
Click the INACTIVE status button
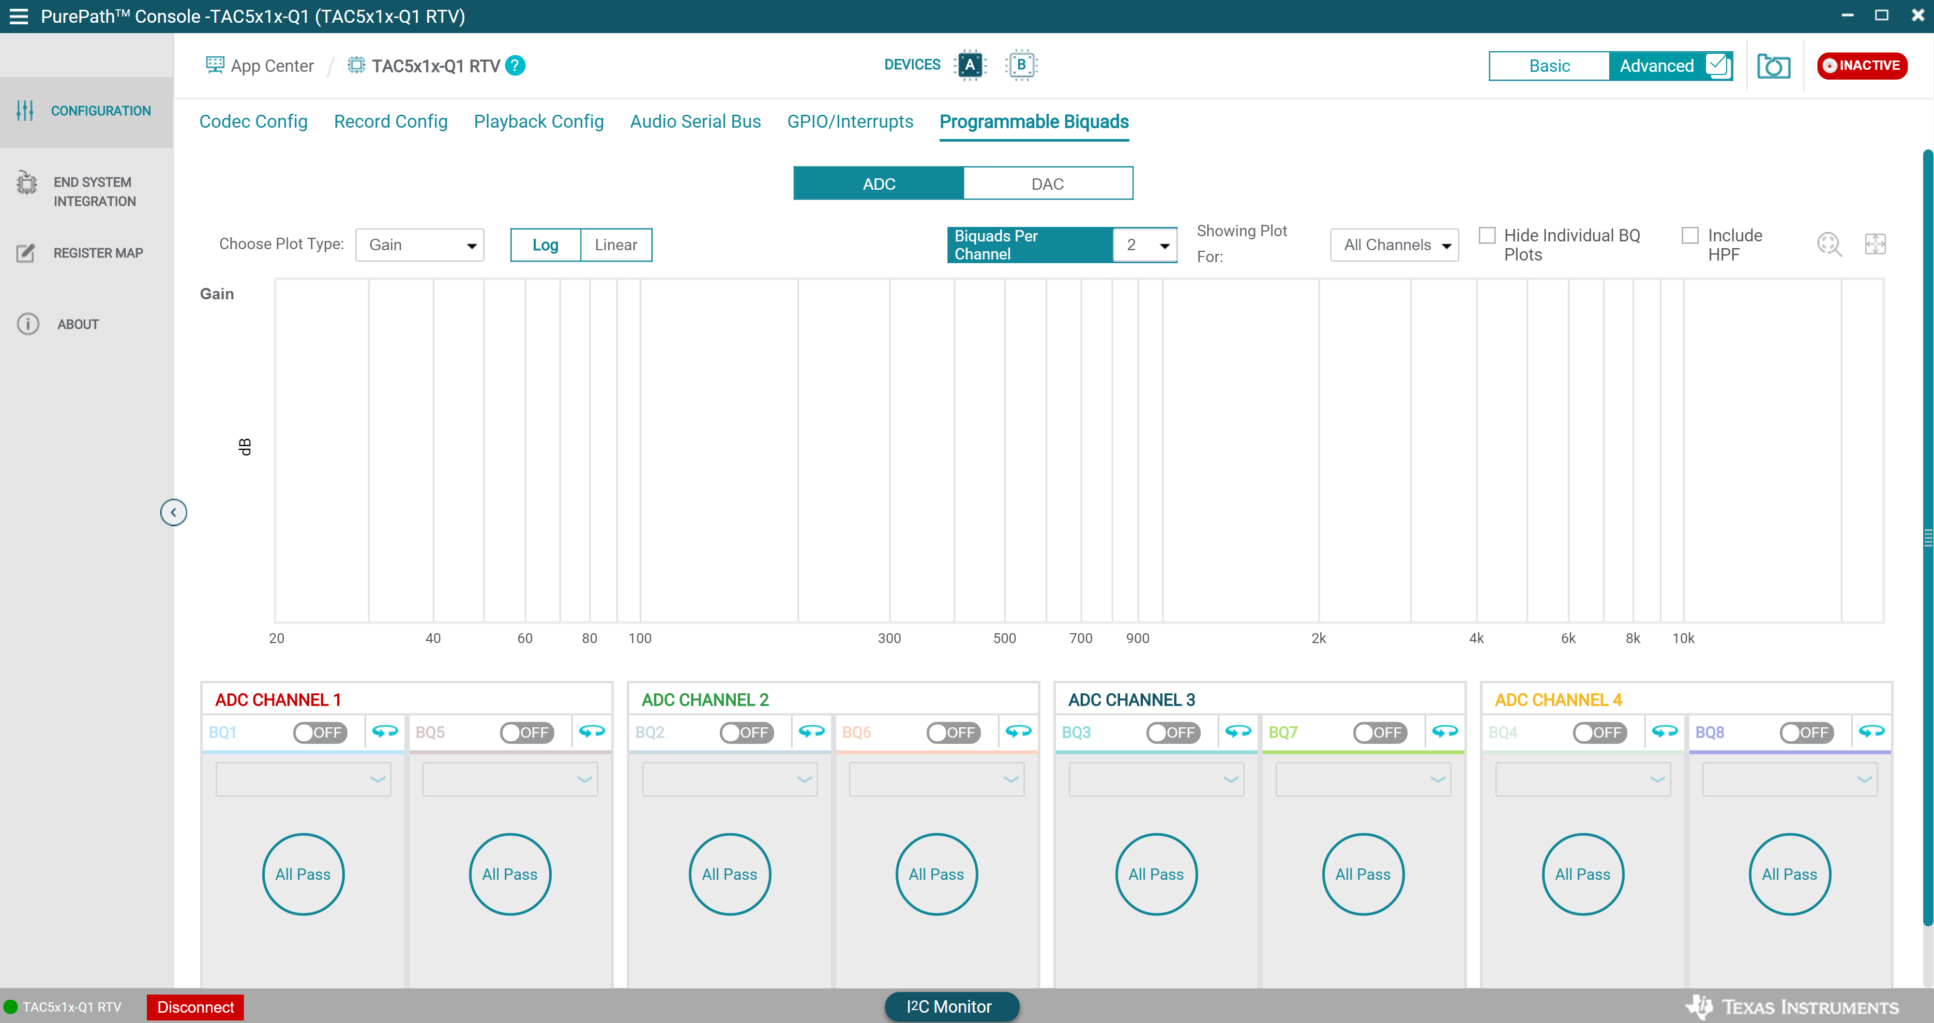(1862, 66)
